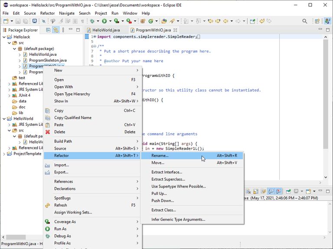The width and height of the screenshot is (333, 249).
Task: Select Rename... from the Refactor submenu
Action: coord(160,156)
